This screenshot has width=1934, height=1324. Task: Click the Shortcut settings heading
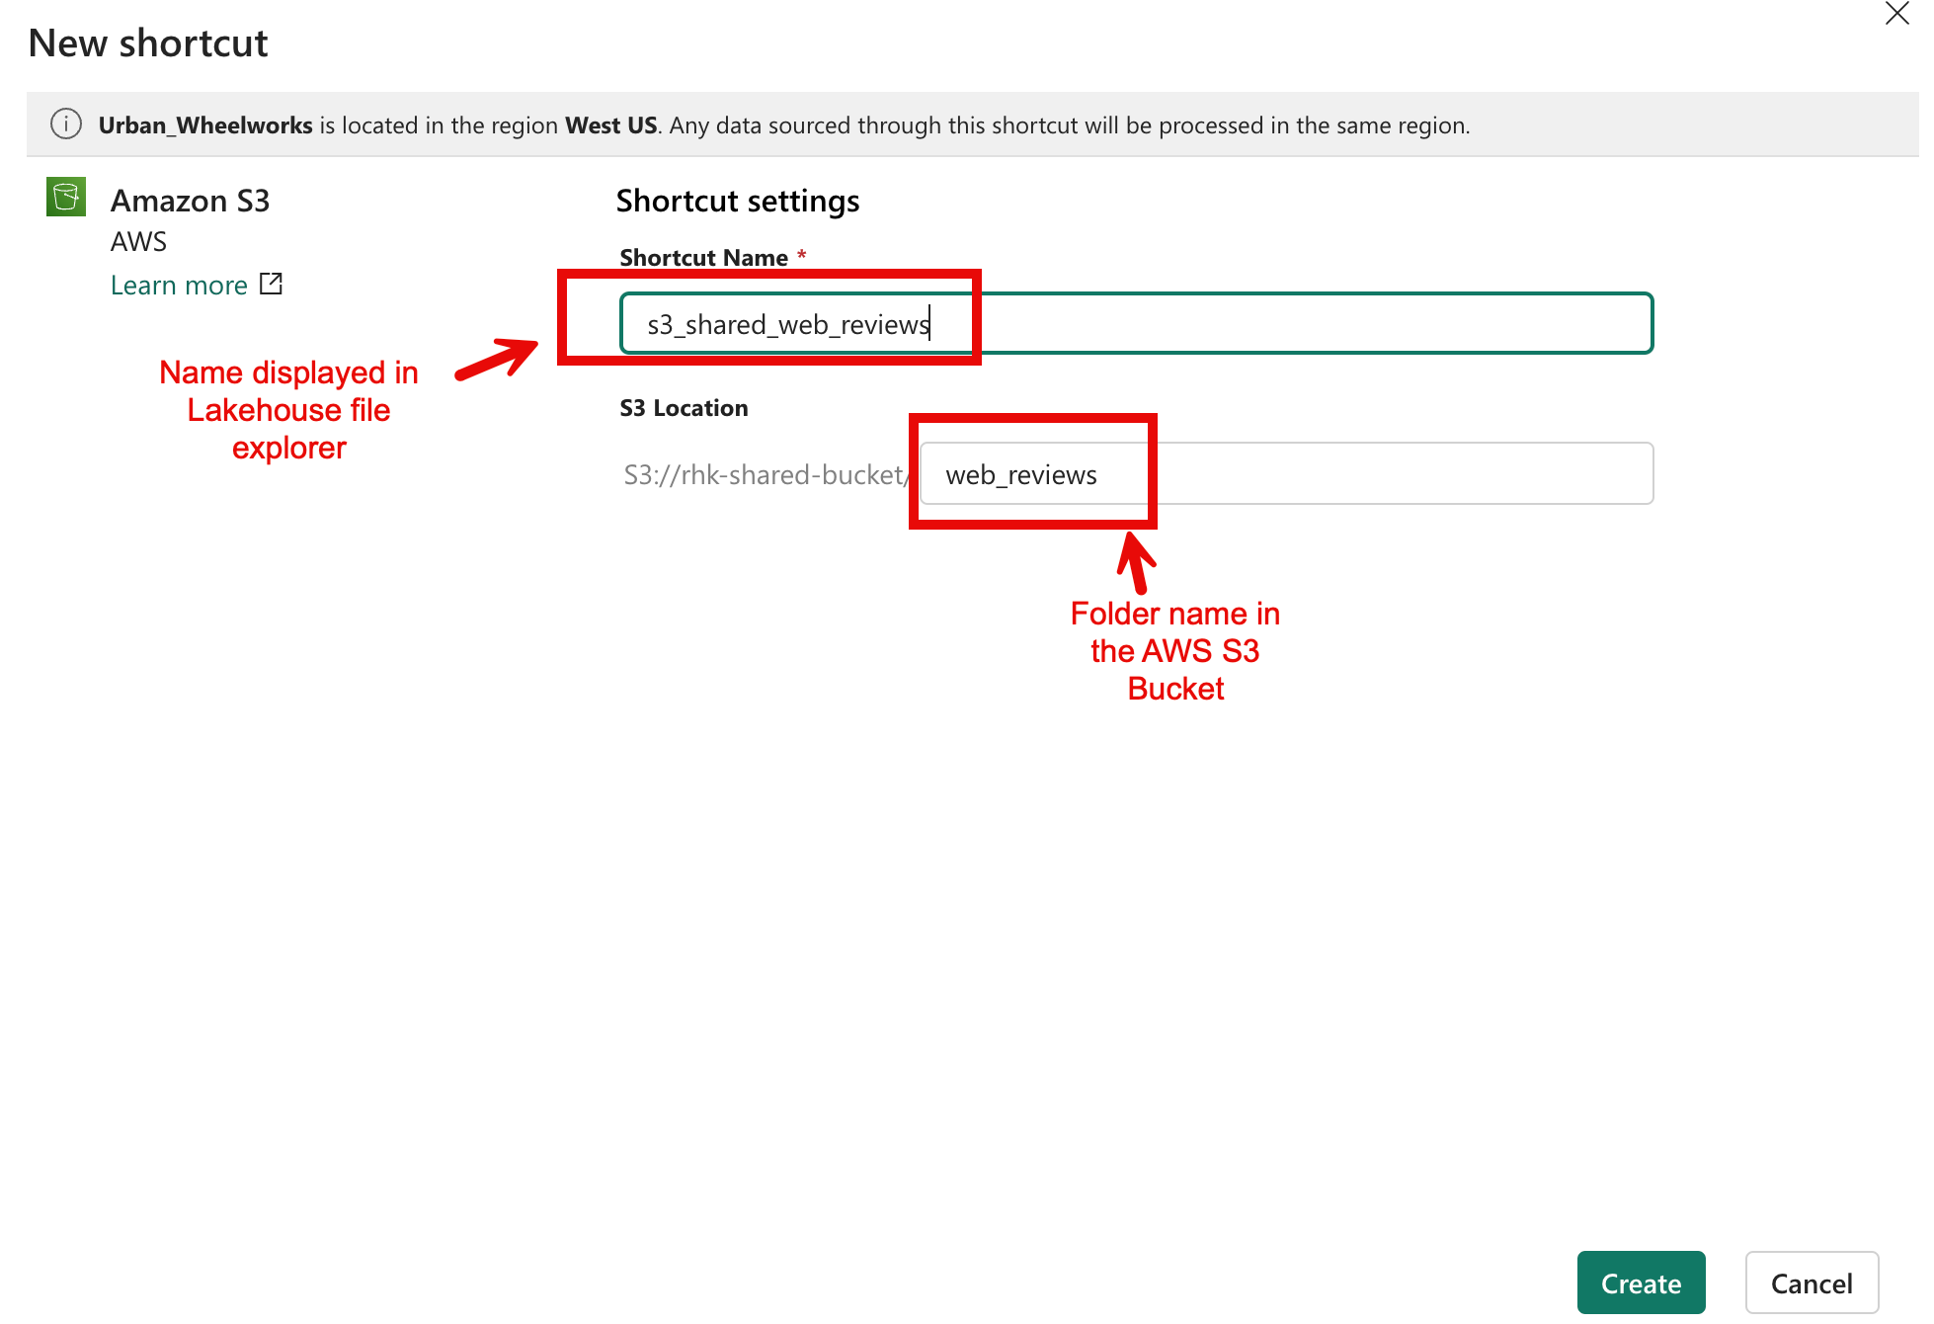(737, 201)
